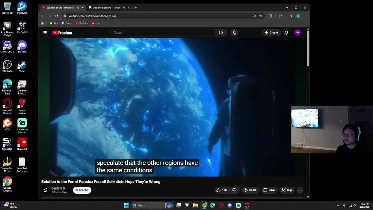Click the Chrome address bar URL

point(92,16)
